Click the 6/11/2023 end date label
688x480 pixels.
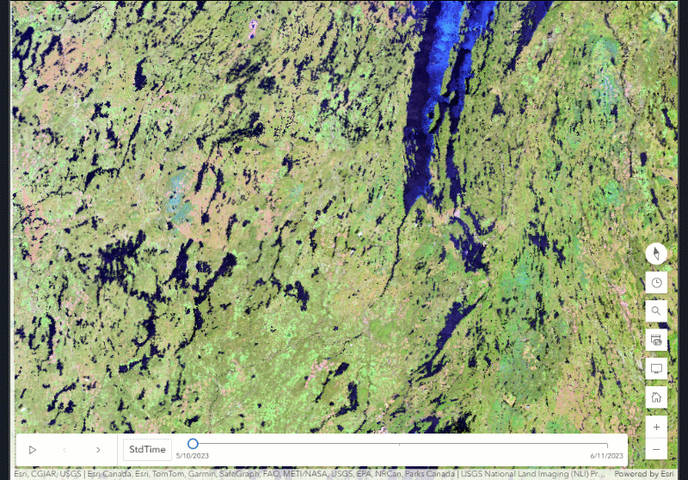[606, 456]
